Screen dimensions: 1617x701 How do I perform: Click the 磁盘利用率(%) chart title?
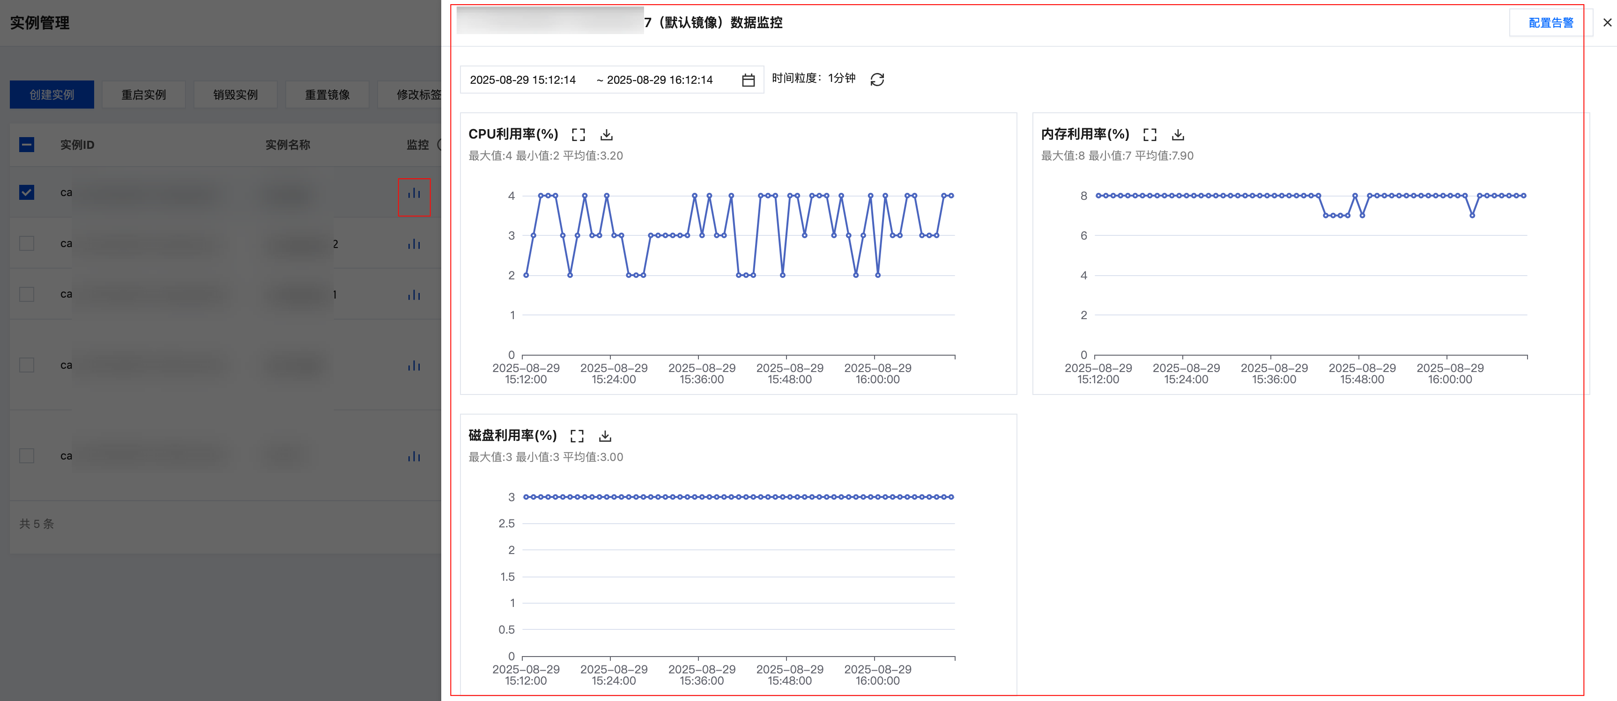[x=512, y=436]
